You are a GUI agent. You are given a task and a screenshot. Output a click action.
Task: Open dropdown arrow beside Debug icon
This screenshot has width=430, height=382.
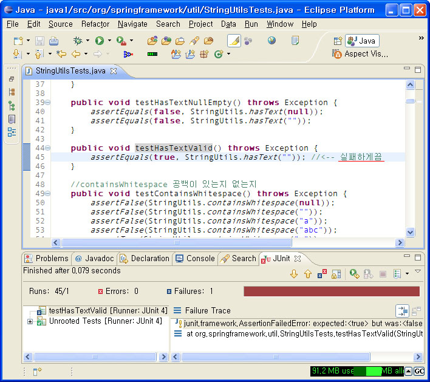click(x=87, y=41)
